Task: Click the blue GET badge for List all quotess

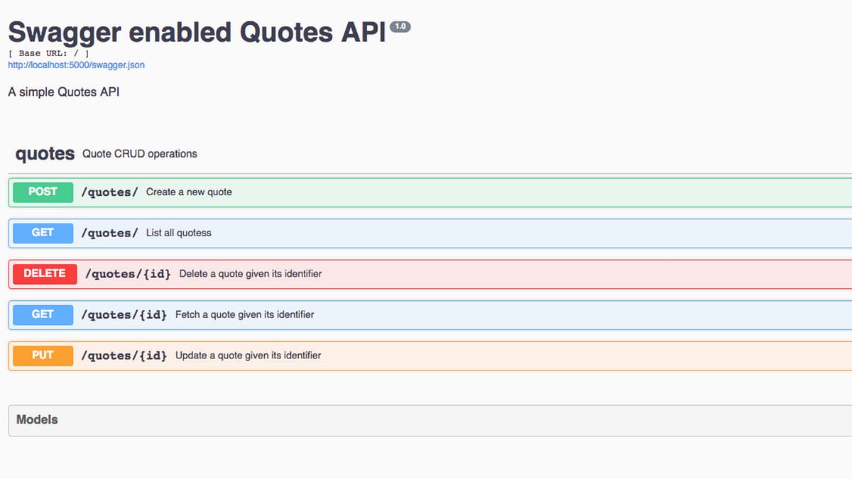Action: (43, 233)
